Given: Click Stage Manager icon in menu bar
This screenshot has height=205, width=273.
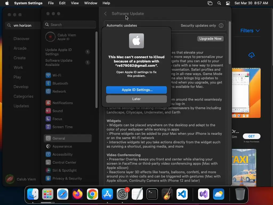Looking at the screenshot, I should (210, 3).
